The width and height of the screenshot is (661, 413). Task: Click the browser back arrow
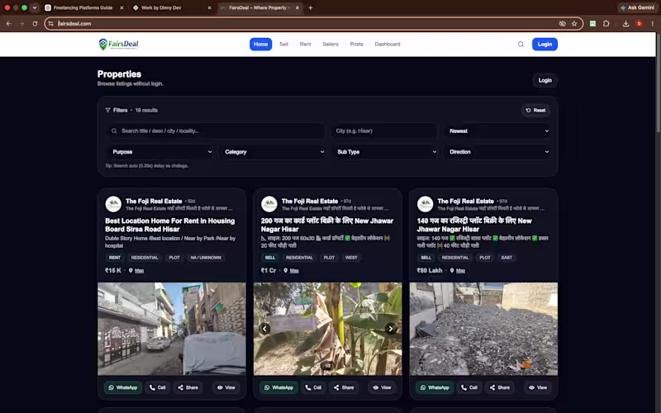(x=8, y=24)
